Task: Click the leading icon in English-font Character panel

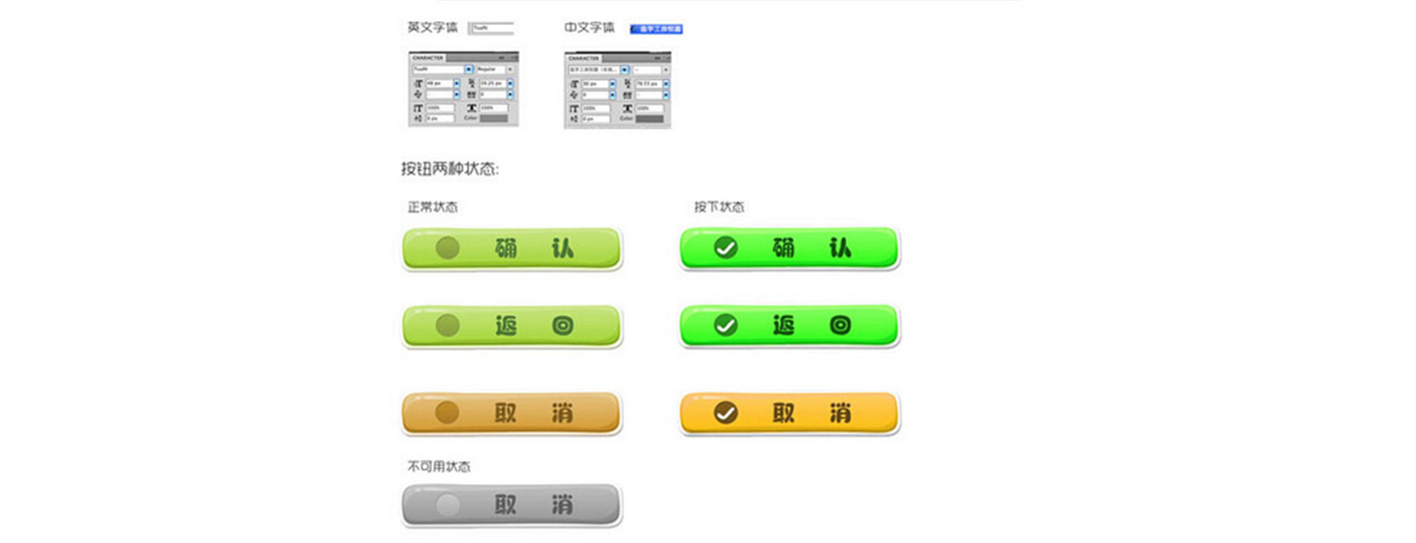Action: coord(471,83)
